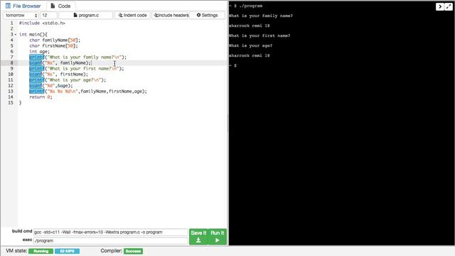Viewport: 455px width, 256px height.
Task: Collapse the main function fold arrow on line 3
Action: coord(16,35)
